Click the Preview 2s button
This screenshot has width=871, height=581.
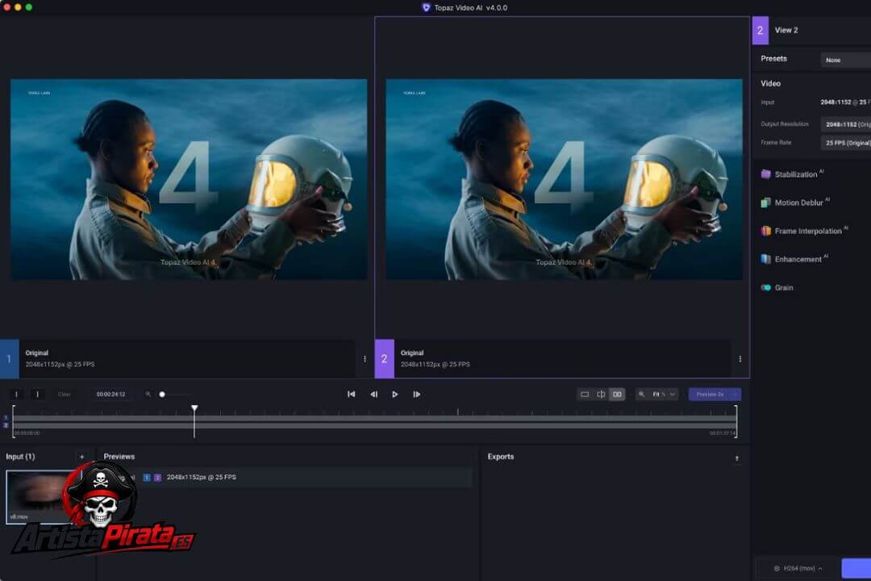coord(710,394)
